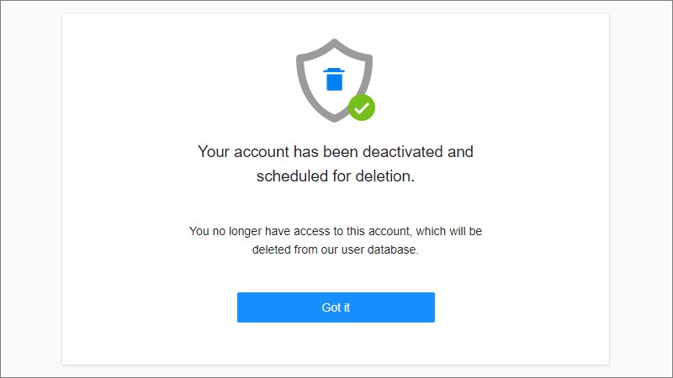Select the heading line about account deactivated
The width and height of the screenshot is (673, 378).
click(x=336, y=152)
